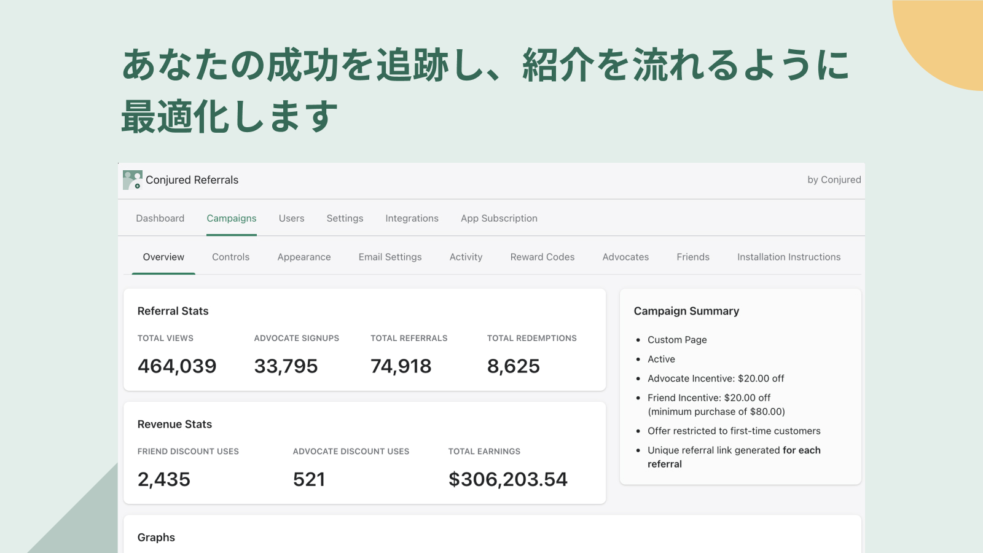Go to the Users tab
The height and width of the screenshot is (553, 983).
[x=291, y=218]
